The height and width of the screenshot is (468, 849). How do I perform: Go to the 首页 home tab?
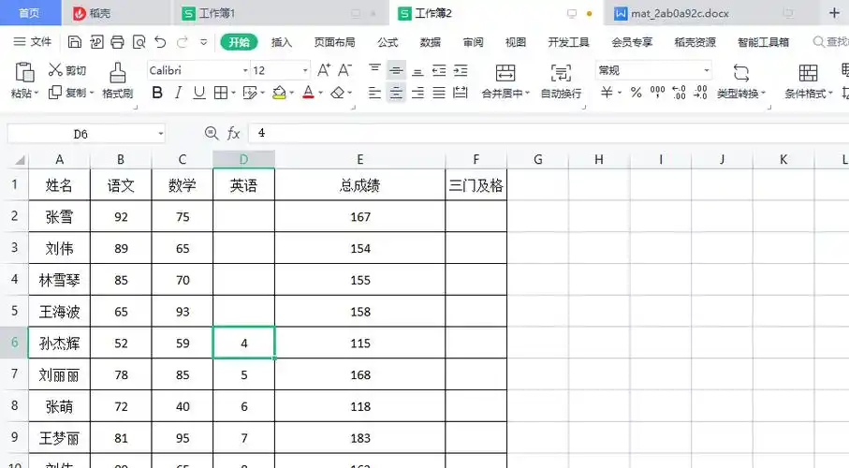tap(29, 13)
